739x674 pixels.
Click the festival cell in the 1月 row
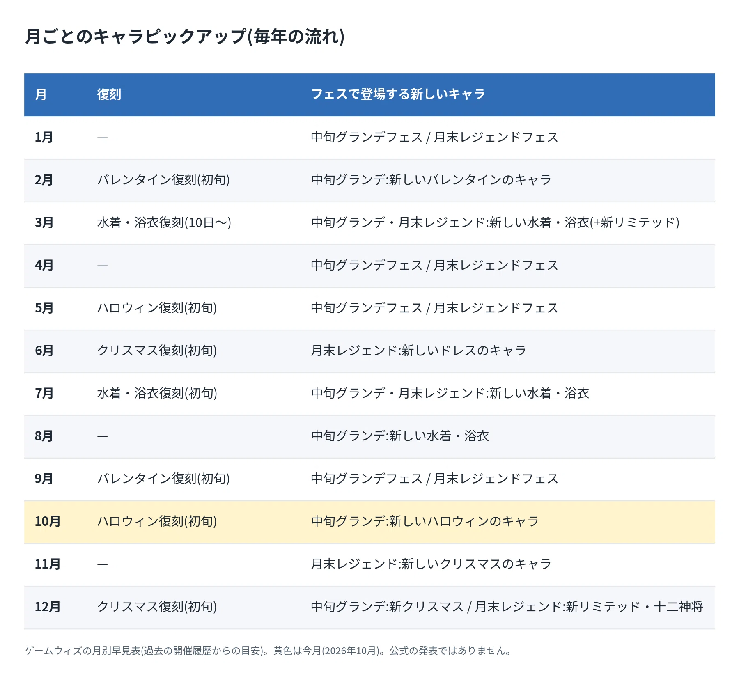[434, 137]
